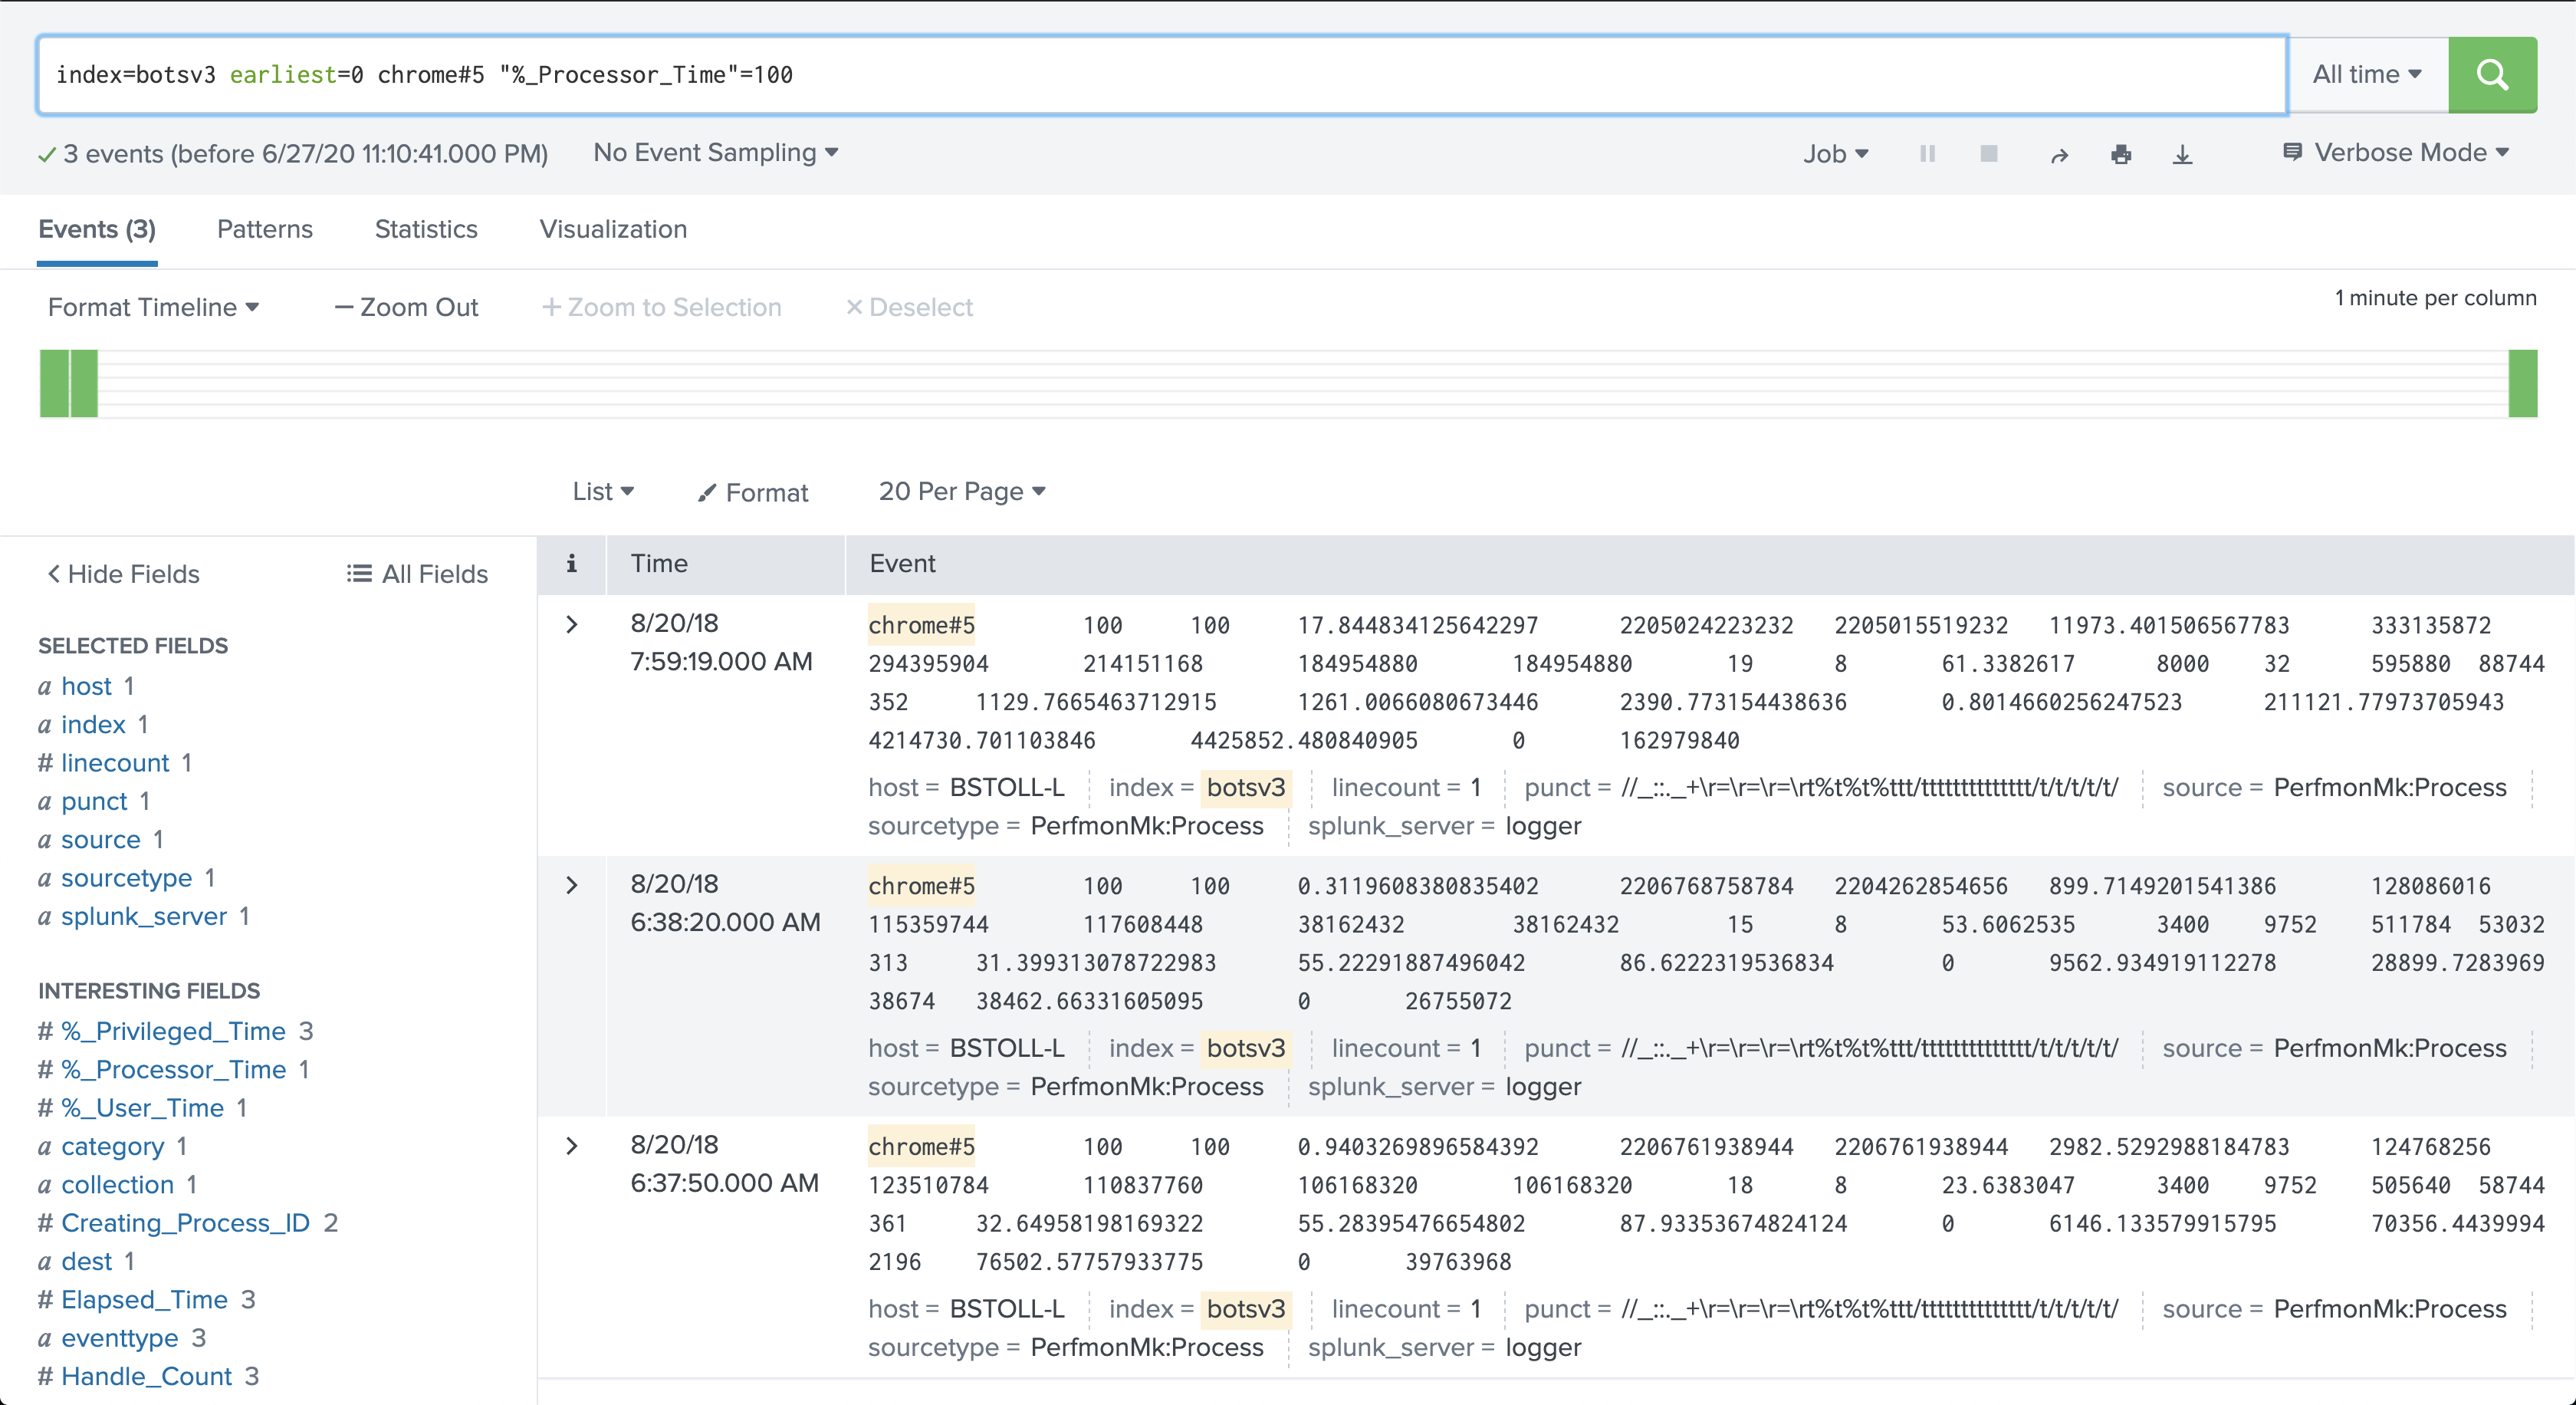2576x1405 pixels.
Task: Open the Elapsed_Time field
Action: [x=145, y=1300]
